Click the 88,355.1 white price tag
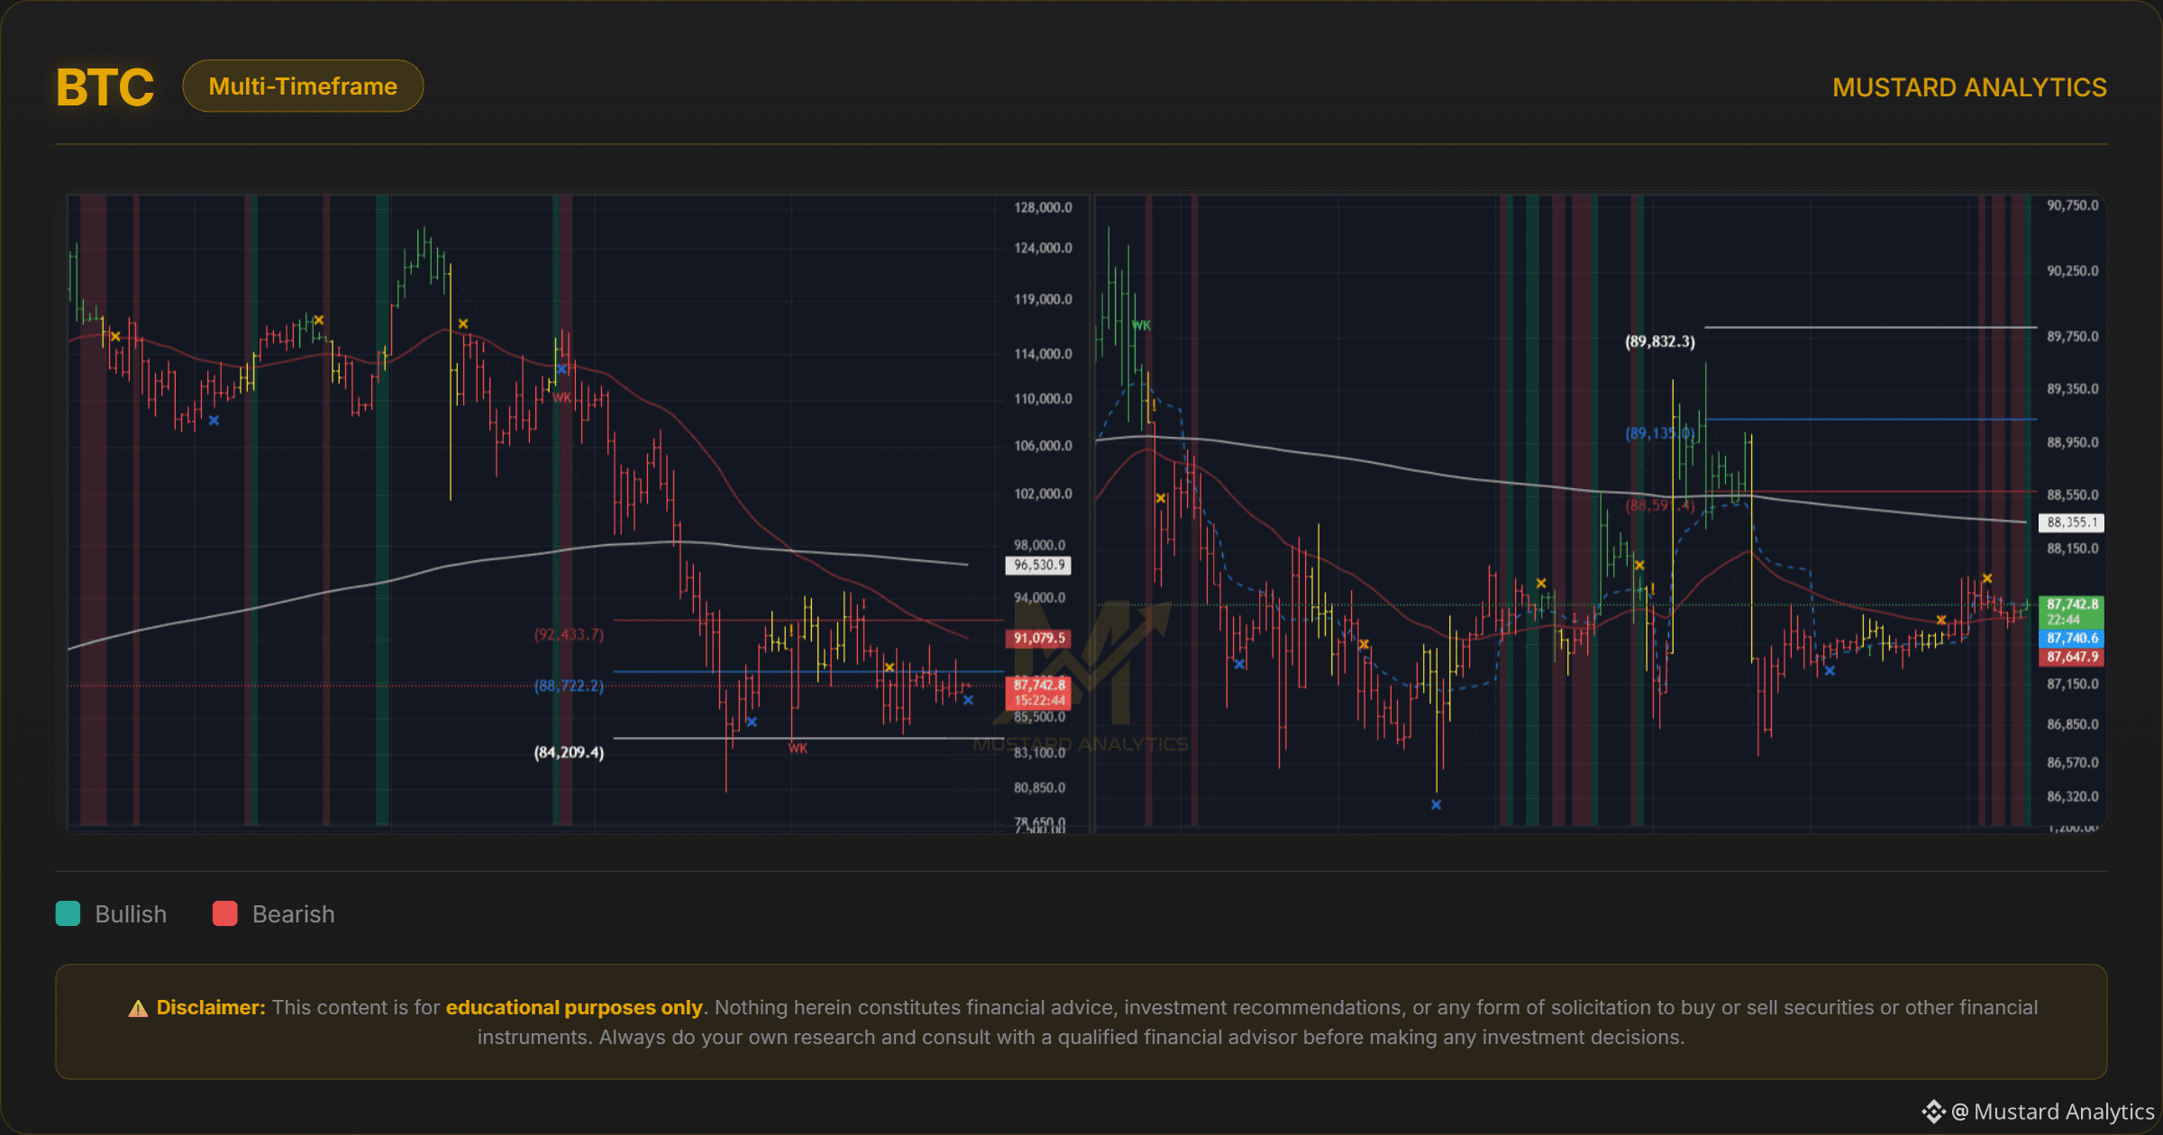This screenshot has width=2163, height=1135. coord(2071,522)
